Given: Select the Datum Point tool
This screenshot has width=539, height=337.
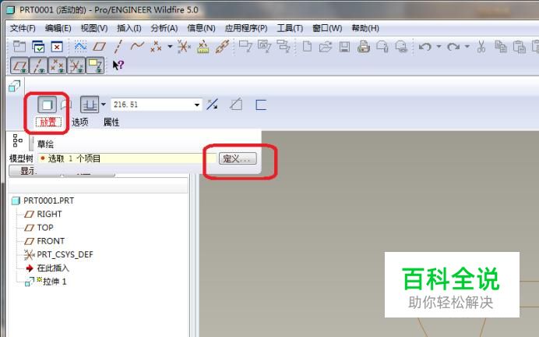Looking at the screenshot, I should [x=157, y=46].
